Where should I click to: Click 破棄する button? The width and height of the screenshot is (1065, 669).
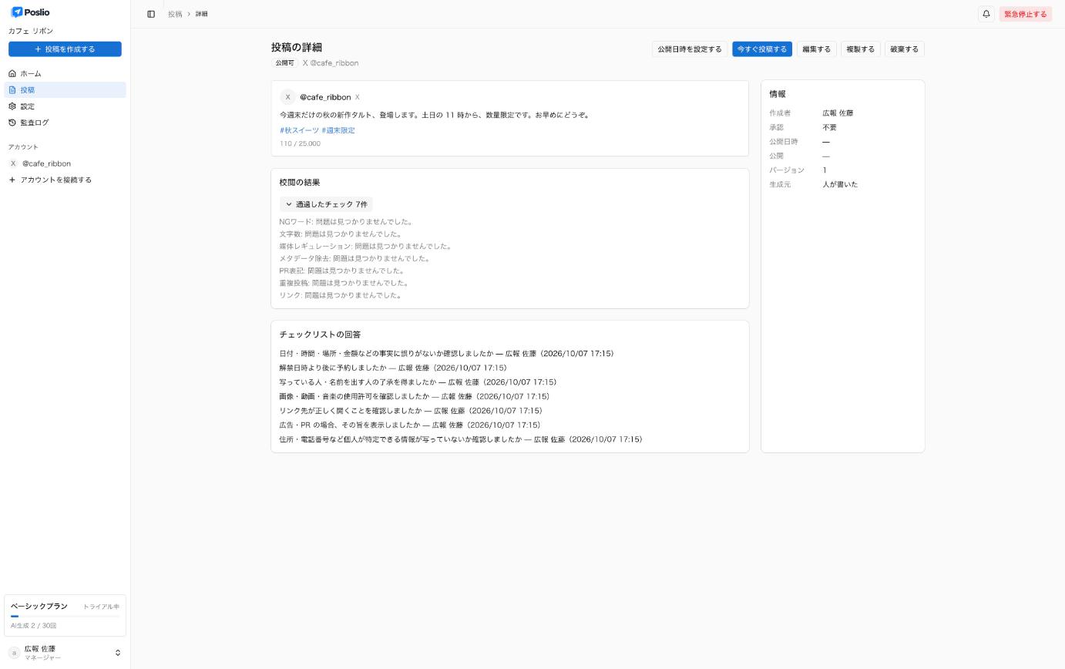(x=905, y=49)
